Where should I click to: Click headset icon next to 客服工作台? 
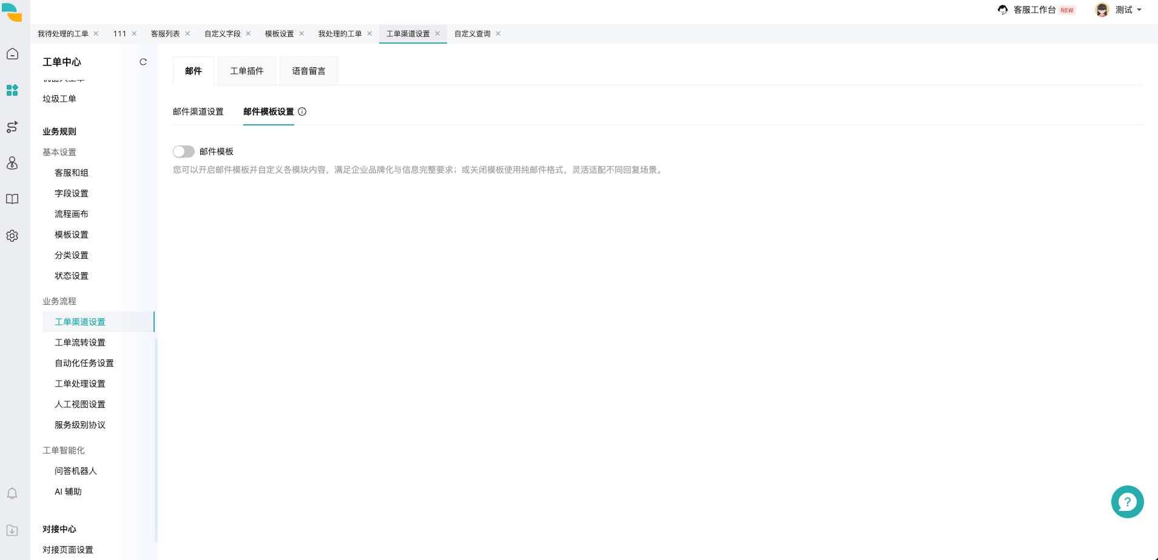pos(1003,10)
